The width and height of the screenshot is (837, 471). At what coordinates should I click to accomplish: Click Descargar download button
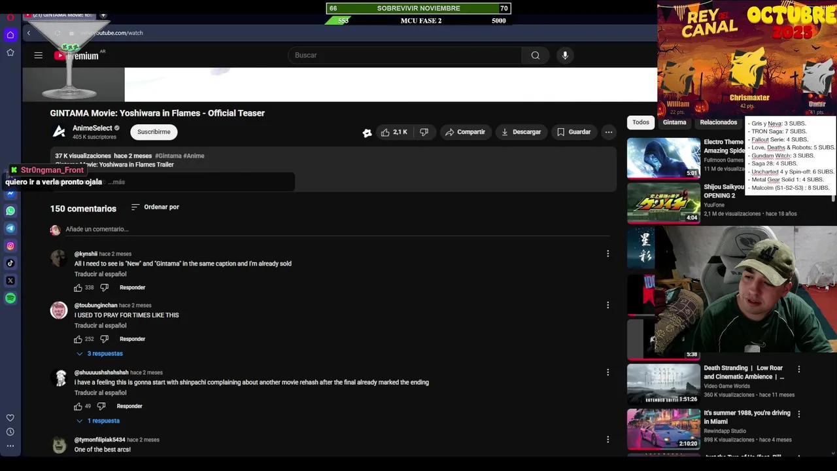(x=521, y=132)
